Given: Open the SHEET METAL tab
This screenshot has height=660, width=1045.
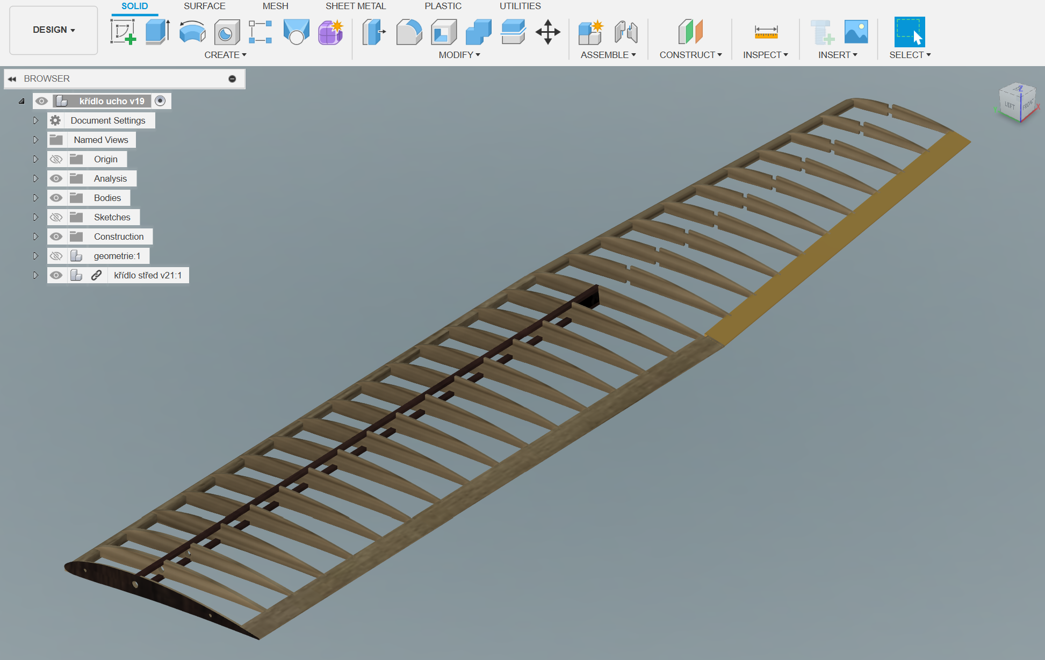Looking at the screenshot, I should (355, 6).
